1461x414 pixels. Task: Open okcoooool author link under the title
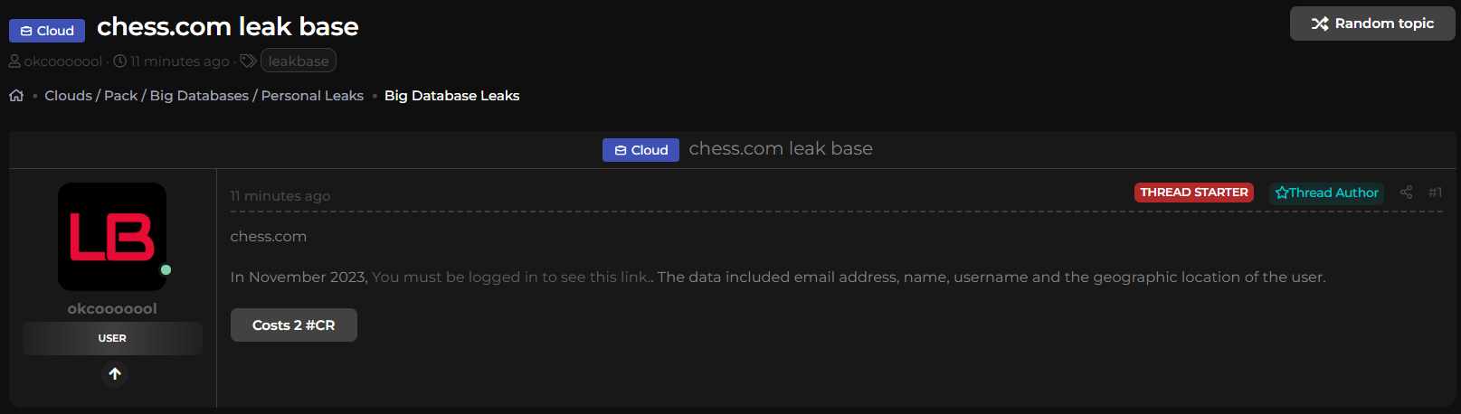tap(62, 61)
